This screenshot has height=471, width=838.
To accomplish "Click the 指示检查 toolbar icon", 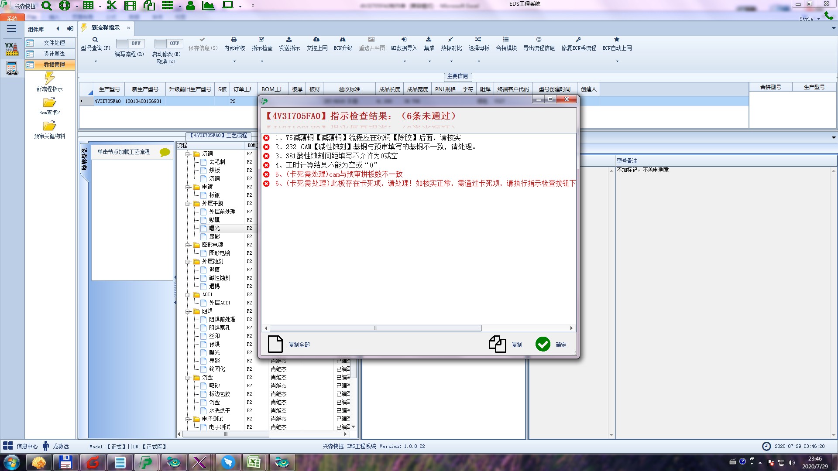I will click(x=261, y=40).
